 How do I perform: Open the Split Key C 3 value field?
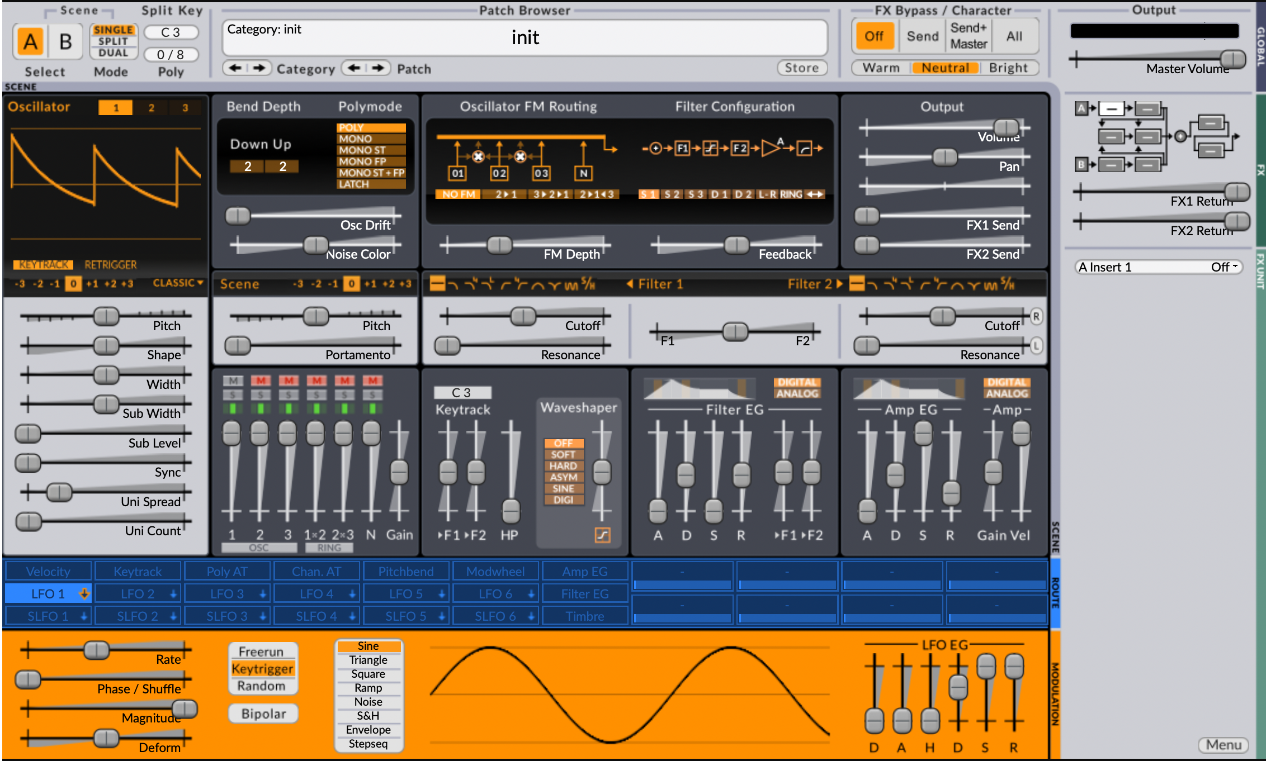point(171,32)
